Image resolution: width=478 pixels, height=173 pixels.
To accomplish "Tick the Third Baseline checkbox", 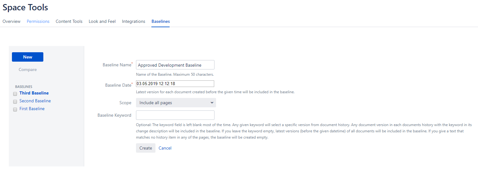I will (15, 94).
